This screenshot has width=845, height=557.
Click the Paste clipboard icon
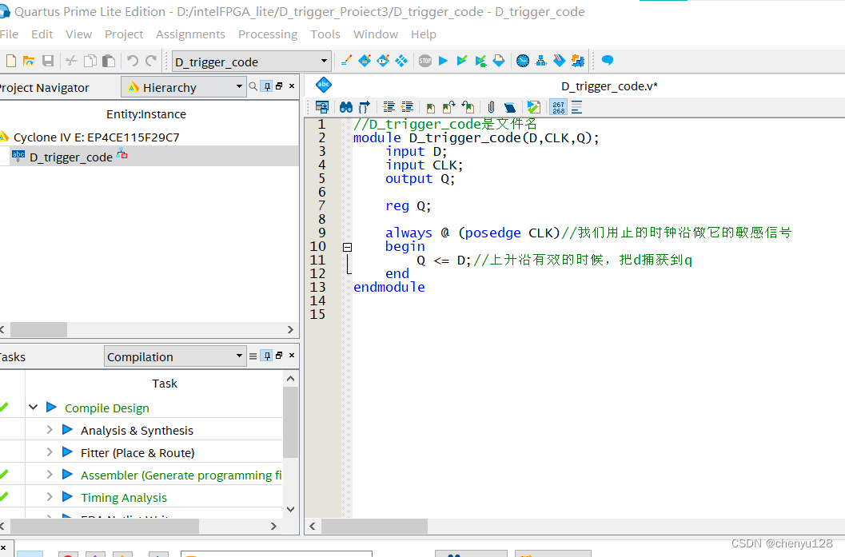[109, 61]
